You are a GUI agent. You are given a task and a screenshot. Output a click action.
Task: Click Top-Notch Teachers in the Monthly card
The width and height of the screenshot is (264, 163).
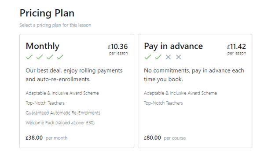click(45, 103)
